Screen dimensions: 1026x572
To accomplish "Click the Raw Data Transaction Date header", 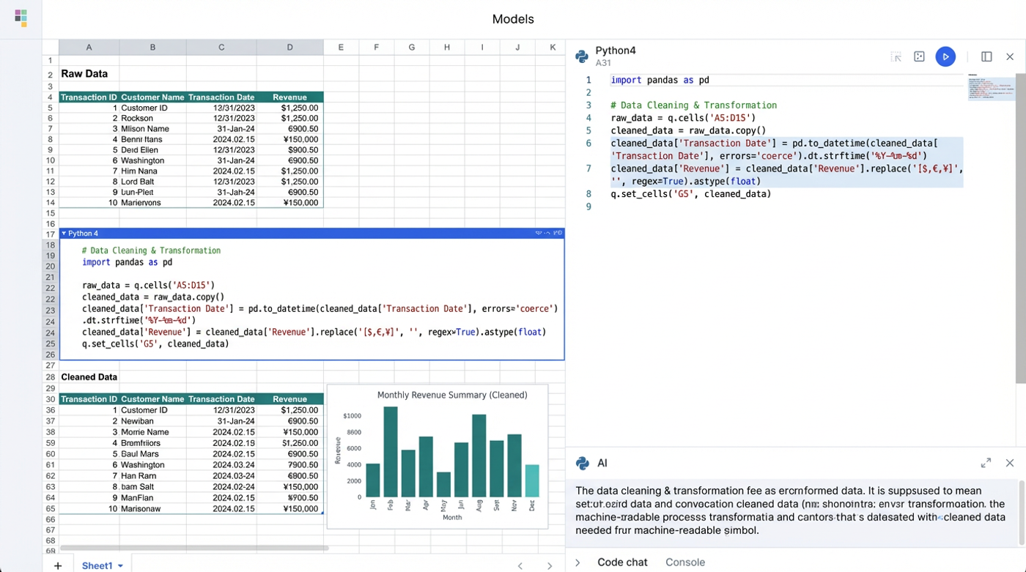I will pyautogui.click(x=221, y=97).
